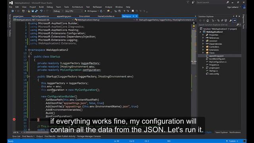Click the Save floppy-disk icon
The width and height of the screenshot is (254, 143).
33,11
